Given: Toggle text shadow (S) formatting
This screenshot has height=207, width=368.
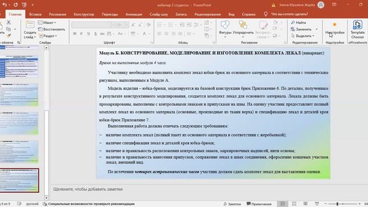Looking at the screenshot, I should 95,34.
